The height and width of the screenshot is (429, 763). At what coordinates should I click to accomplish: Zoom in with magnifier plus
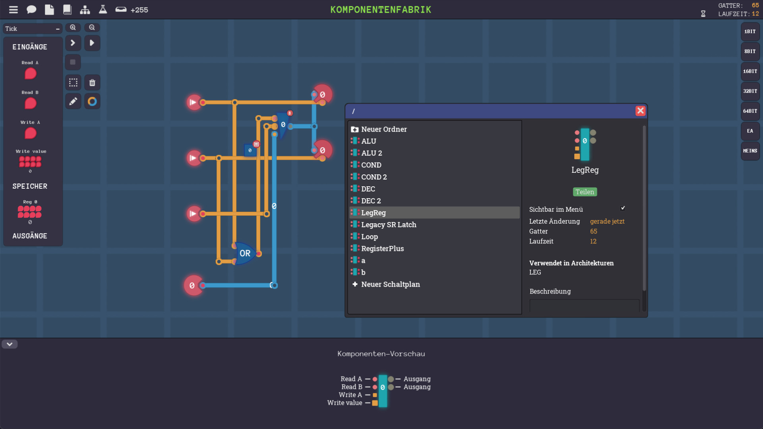coord(73,27)
